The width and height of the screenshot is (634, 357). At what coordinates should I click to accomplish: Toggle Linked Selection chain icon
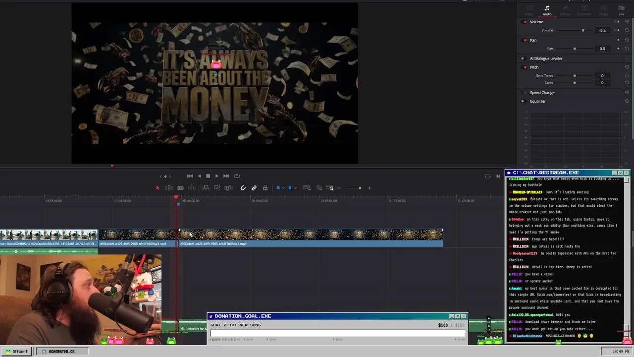click(x=254, y=188)
